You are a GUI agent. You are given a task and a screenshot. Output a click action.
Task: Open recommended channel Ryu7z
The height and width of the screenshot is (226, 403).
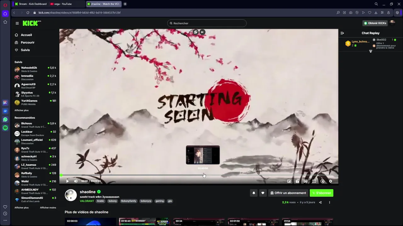point(35,150)
